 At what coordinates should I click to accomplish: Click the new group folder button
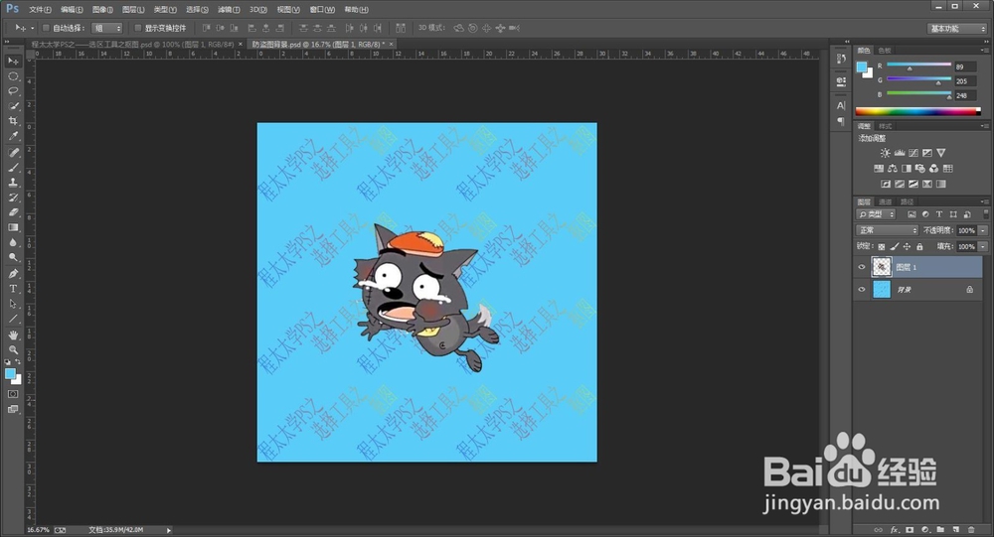pyautogui.click(x=940, y=529)
